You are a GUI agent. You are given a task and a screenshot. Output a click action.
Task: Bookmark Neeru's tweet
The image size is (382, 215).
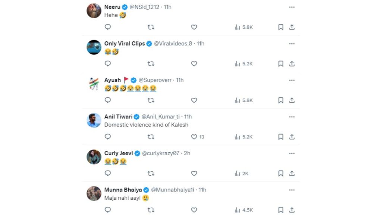coord(281,27)
